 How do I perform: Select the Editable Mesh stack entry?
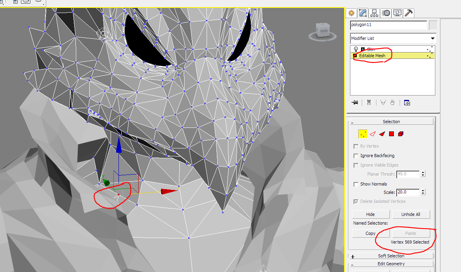click(371, 56)
